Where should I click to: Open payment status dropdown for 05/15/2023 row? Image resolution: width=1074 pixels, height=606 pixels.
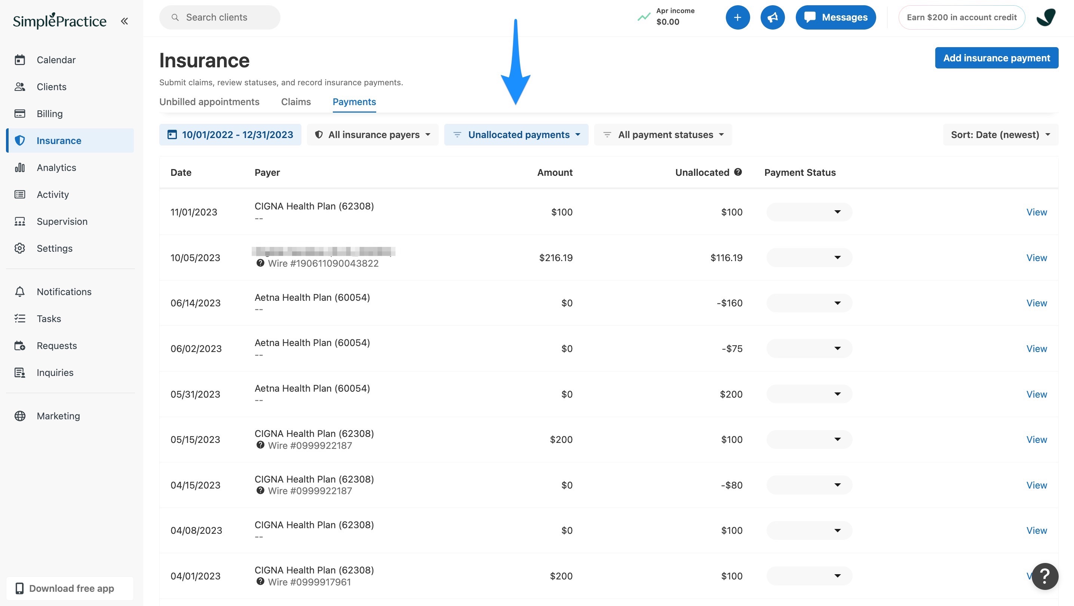tap(809, 439)
